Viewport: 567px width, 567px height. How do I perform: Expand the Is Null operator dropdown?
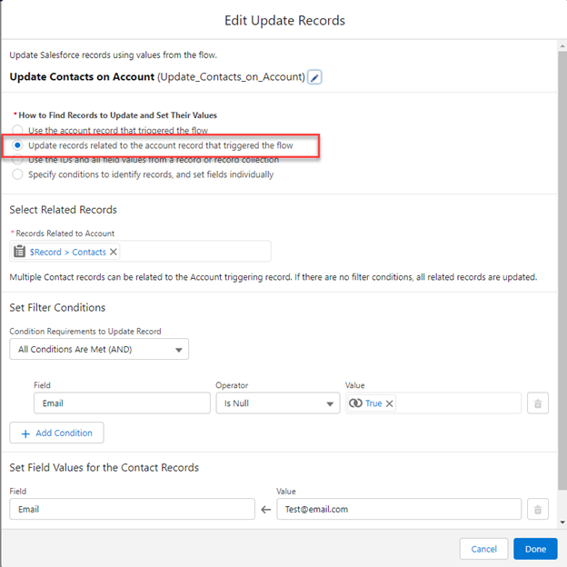tap(277, 403)
